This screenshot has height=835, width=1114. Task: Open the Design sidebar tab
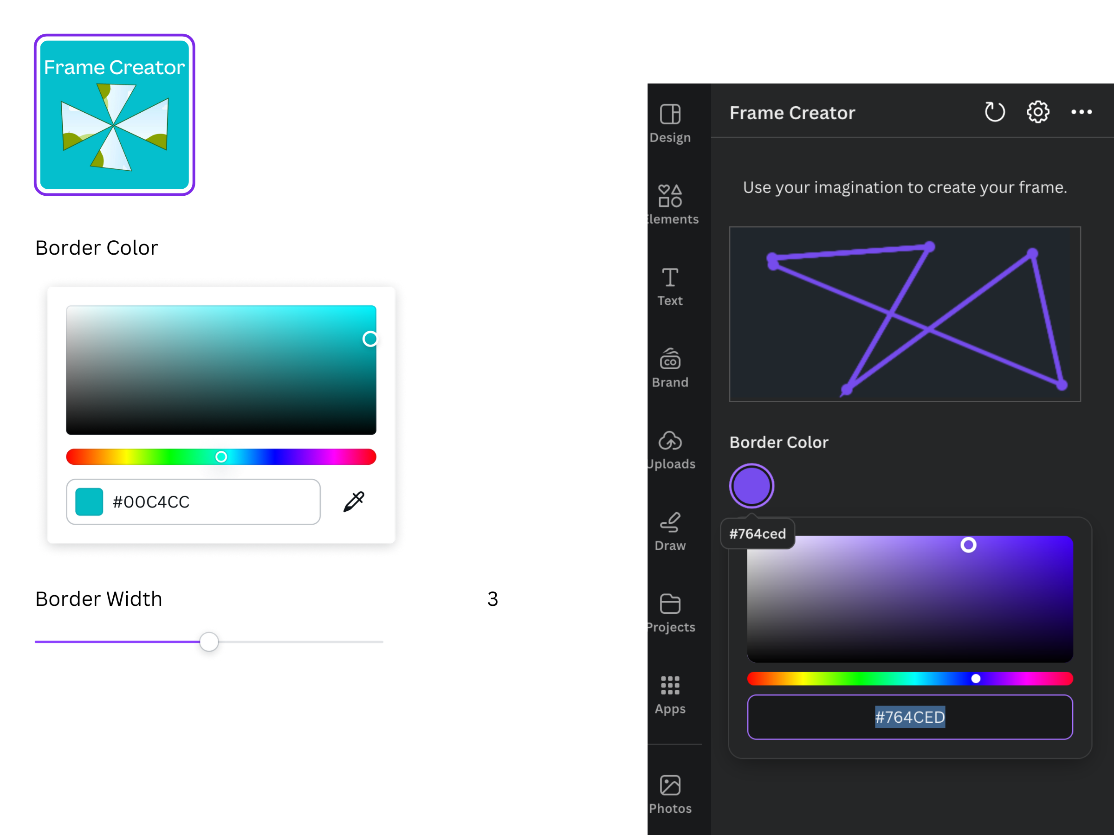click(x=670, y=123)
